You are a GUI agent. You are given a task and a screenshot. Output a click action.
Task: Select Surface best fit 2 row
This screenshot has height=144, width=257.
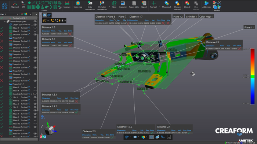click(x=19, y=18)
